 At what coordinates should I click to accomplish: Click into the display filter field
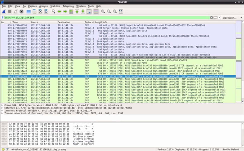107,18
